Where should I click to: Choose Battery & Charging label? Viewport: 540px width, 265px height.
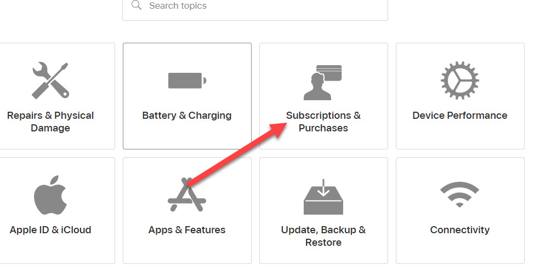(x=187, y=116)
